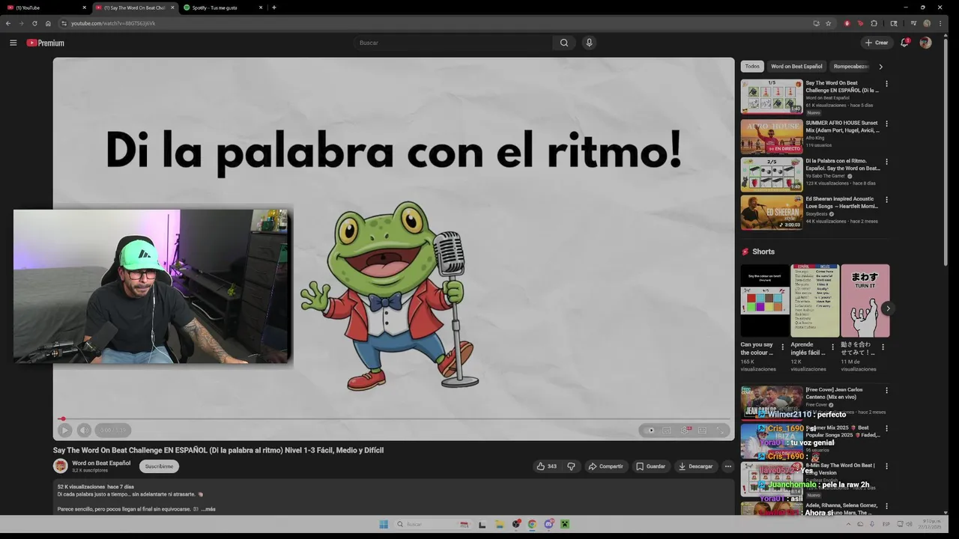Open options for 'Can you say the colour' short
Image resolution: width=959 pixels, height=539 pixels.
[783, 347]
